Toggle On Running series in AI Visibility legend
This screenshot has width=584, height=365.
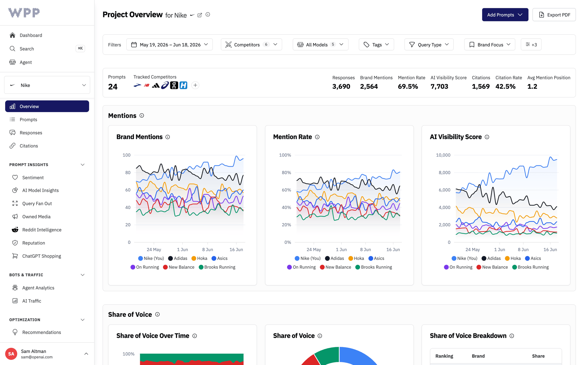[x=458, y=267]
